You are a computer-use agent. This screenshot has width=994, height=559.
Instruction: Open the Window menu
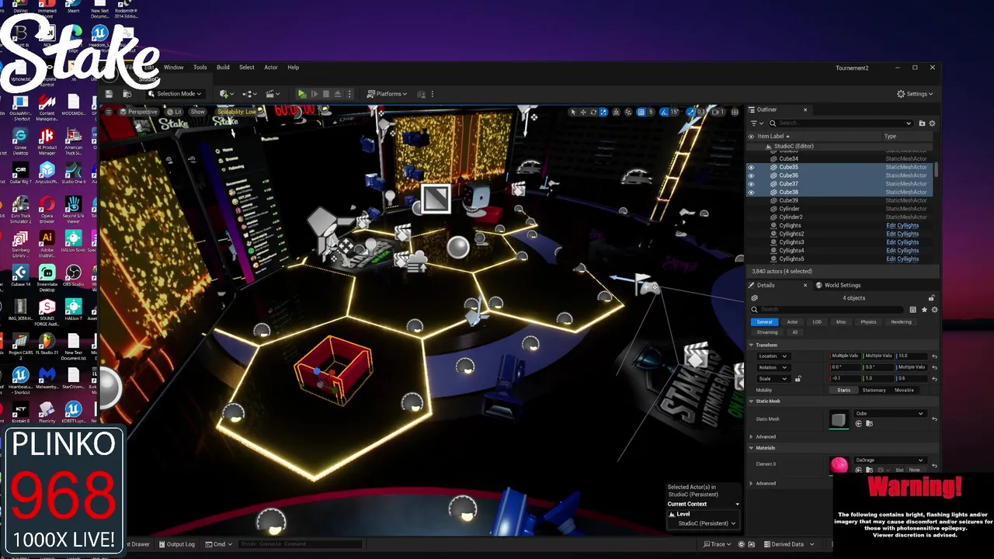(173, 68)
